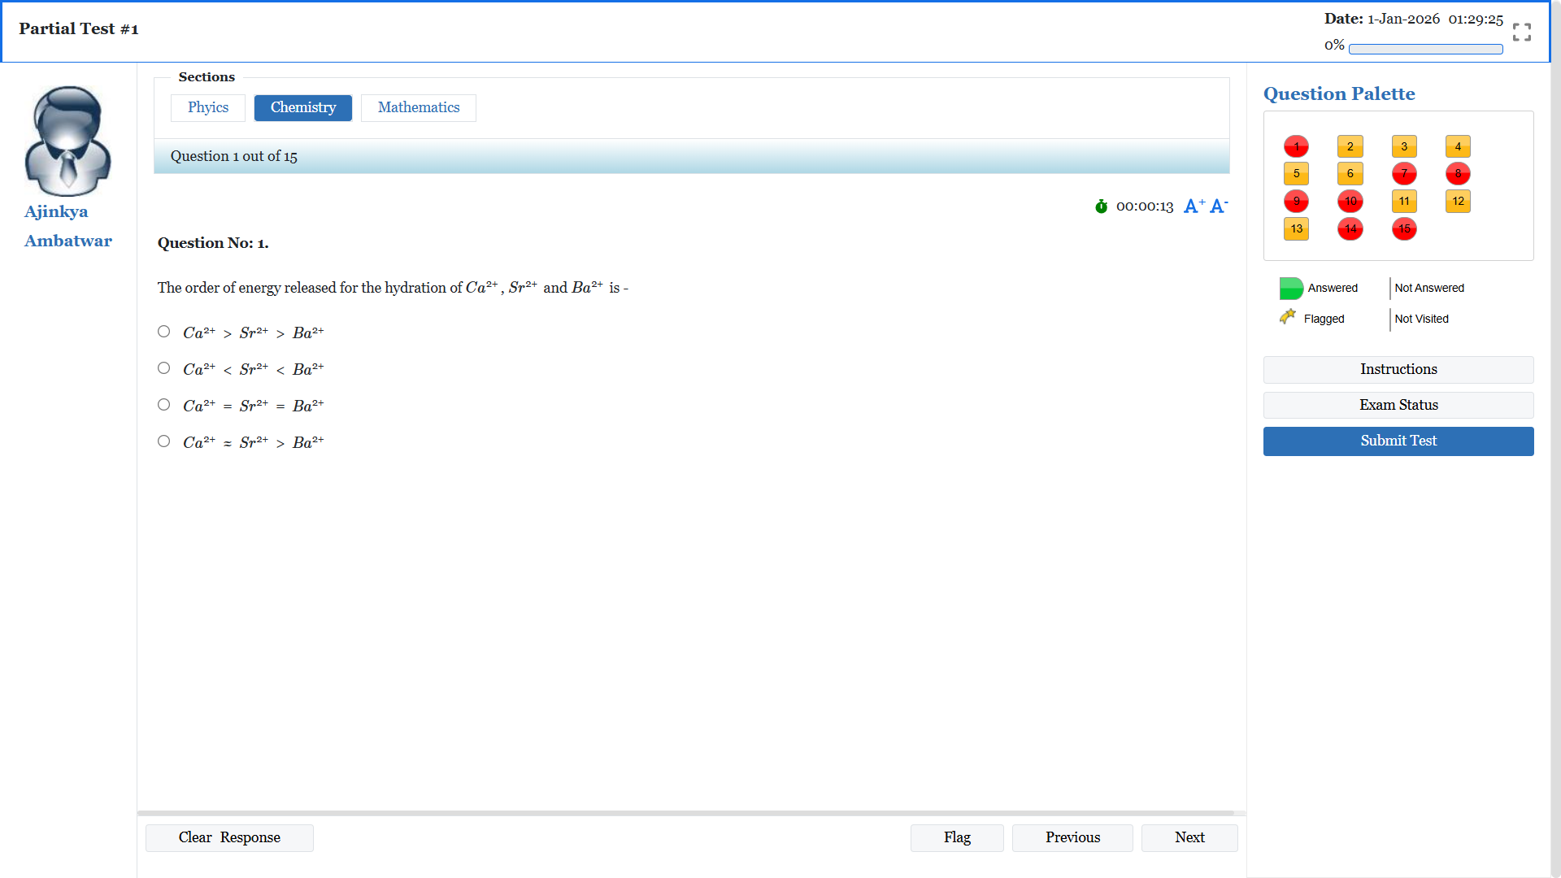Click the user avatar picture
The height and width of the screenshot is (878, 1561).
click(67, 141)
